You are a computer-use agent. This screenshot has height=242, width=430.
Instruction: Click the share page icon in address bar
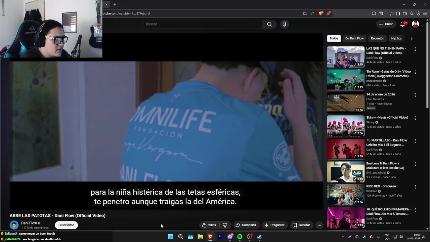coord(312,13)
